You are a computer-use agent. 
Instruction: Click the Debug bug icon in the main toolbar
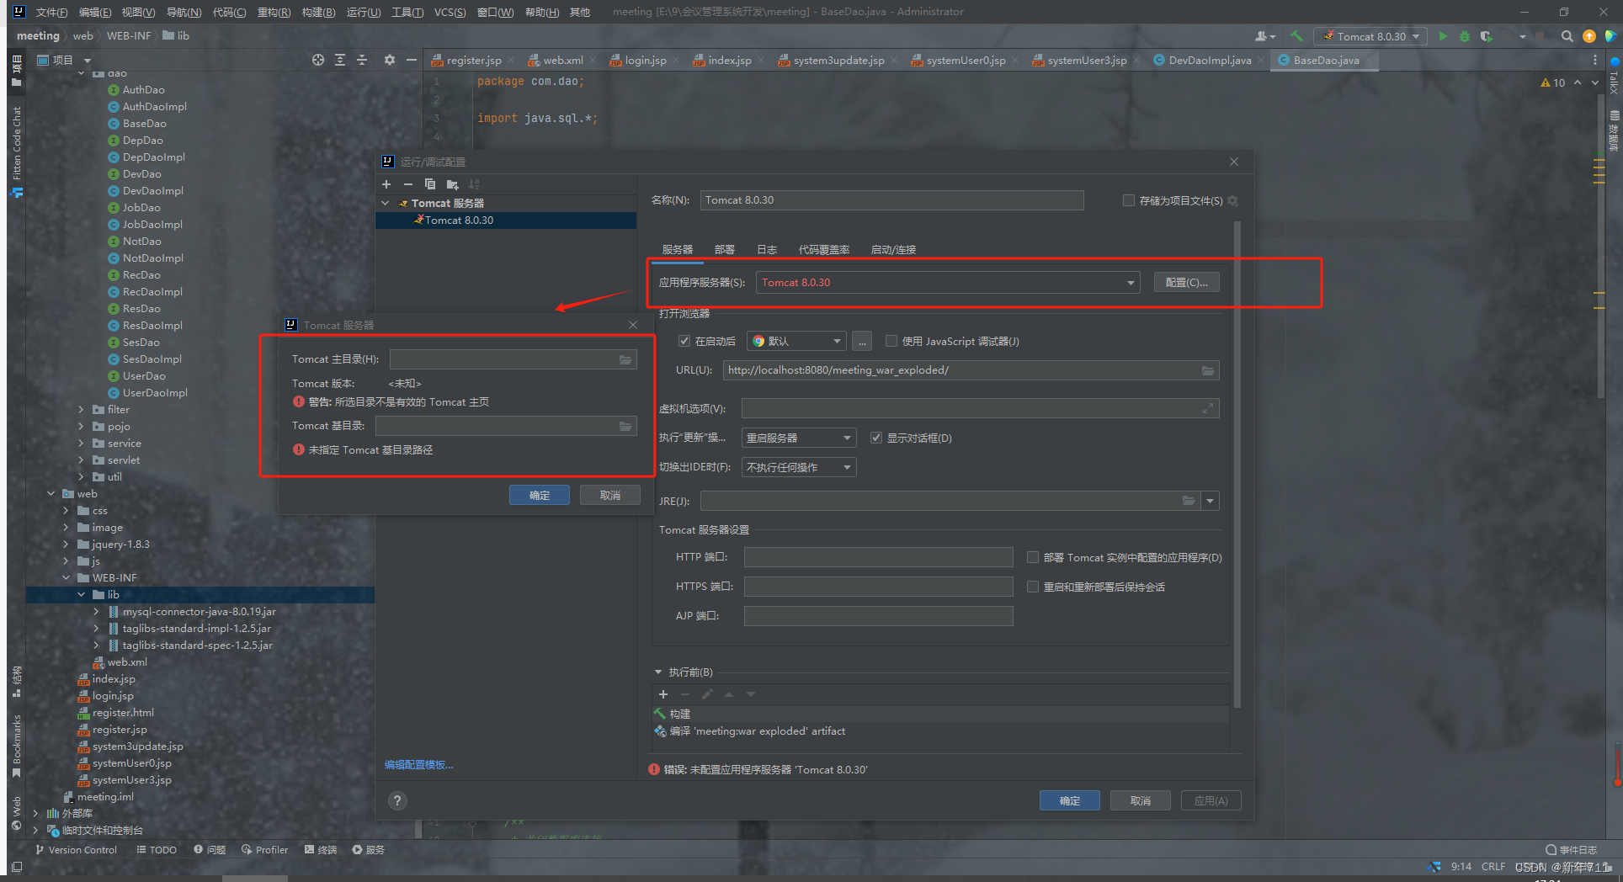tap(1464, 36)
